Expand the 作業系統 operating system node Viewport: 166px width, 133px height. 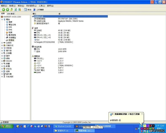point(2,45)
